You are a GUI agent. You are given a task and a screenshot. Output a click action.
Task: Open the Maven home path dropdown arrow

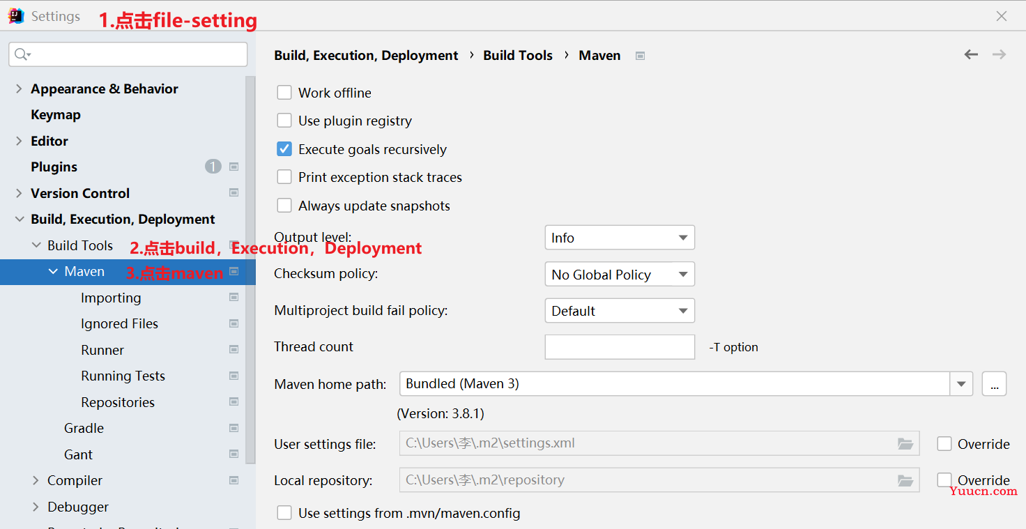tap(961, 384)
